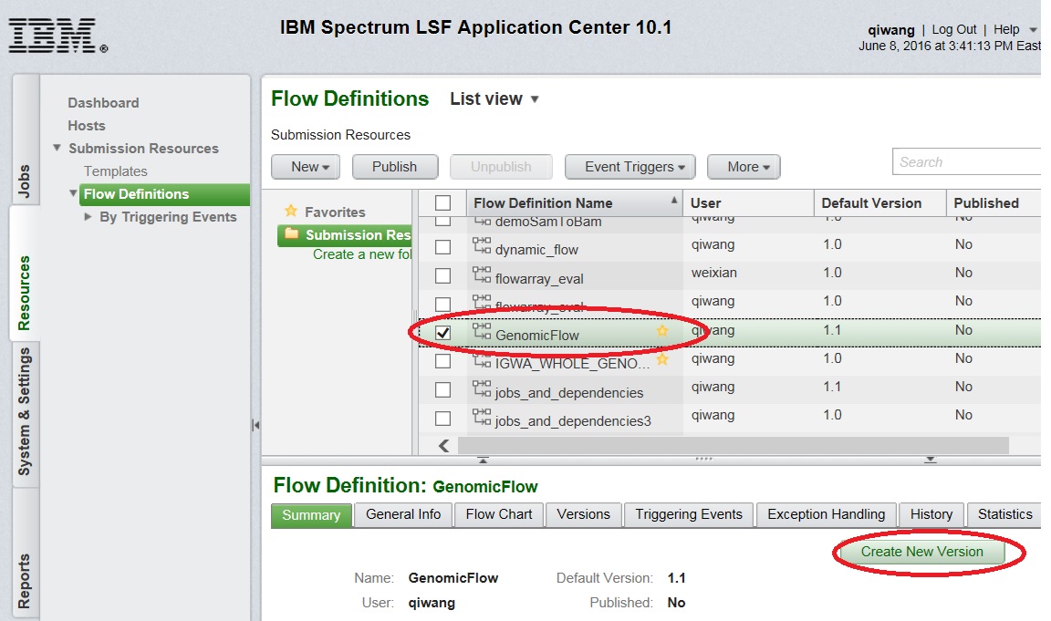This screenshot has width=1051, height=621.
Task: Click into the Search field
Action: (x=966, y=162)
